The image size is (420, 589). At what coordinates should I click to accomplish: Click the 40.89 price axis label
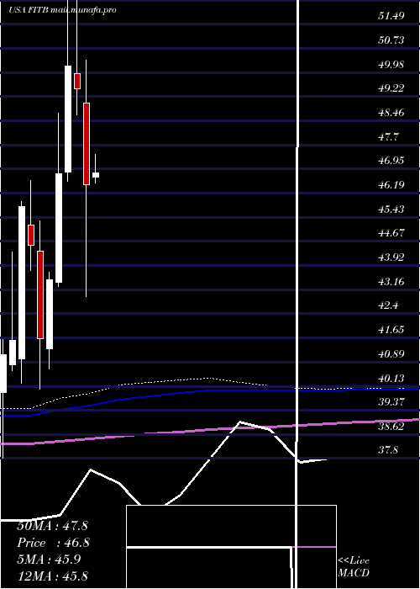tap(391, 354)
